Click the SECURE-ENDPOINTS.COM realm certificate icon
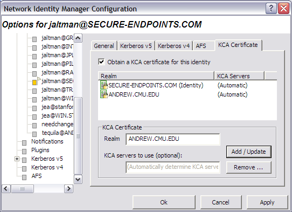This screenshot has height=212, width=292. [x=104, y=85]
